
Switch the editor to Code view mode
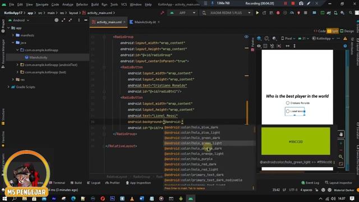[x=320, y=31]
